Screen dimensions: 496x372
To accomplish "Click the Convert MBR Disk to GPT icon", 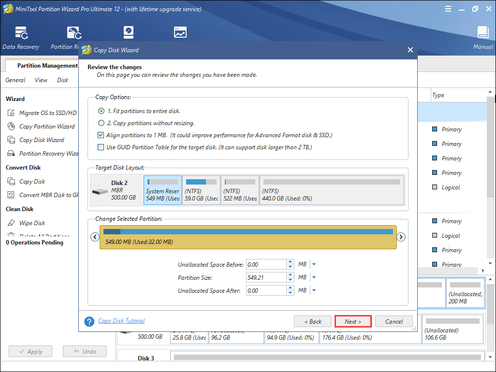I will pyautogui.click(x=11, y=195).
